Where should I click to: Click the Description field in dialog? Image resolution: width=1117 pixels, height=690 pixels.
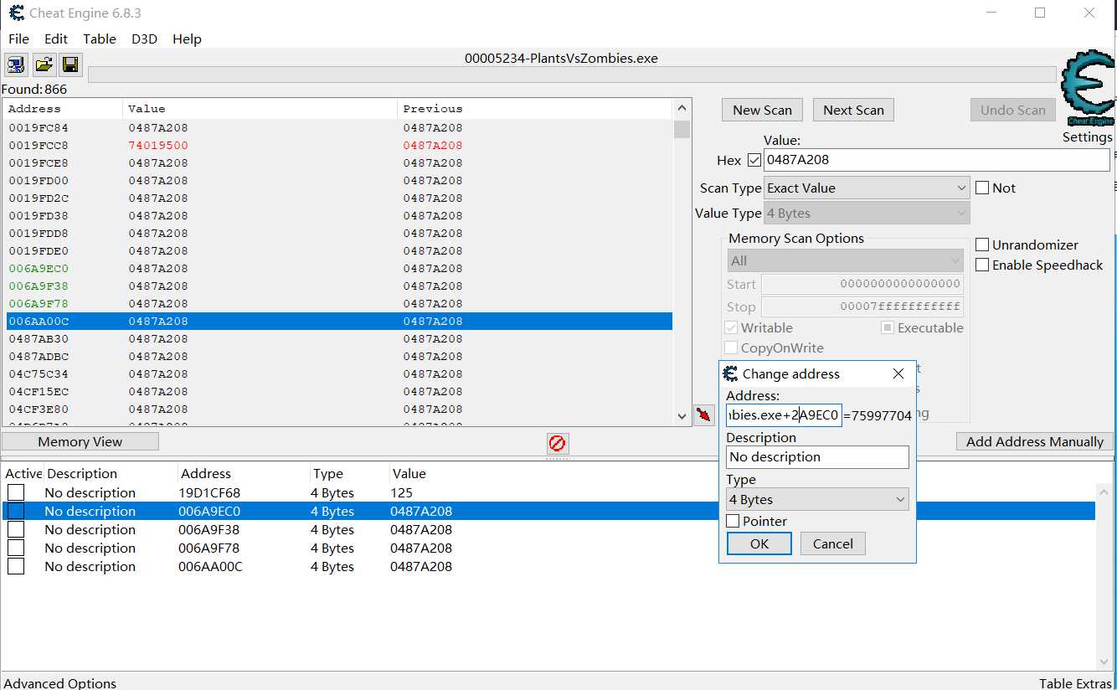817,457
